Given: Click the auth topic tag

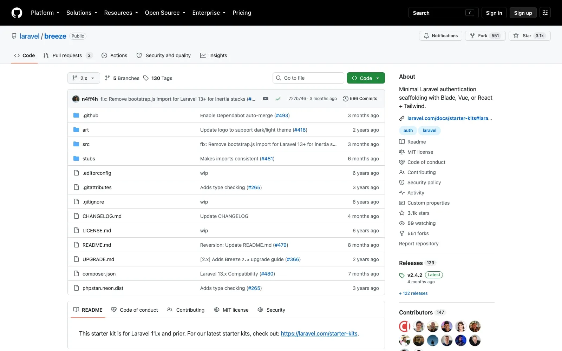Looking at the screenshot, I should pyautogui.click(x=408, y=130).
